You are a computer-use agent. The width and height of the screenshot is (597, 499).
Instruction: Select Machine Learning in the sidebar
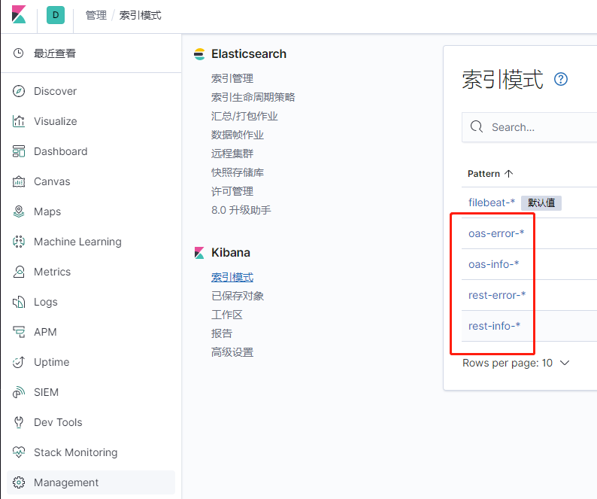coord(77,242)
